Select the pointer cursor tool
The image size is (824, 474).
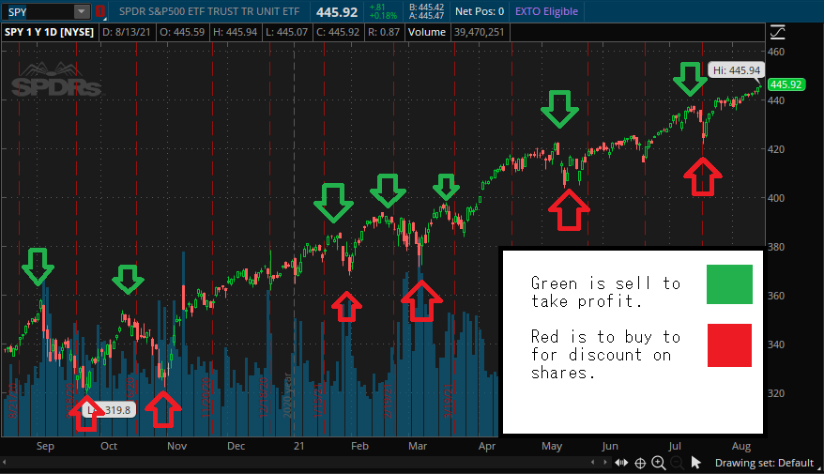(696, 463)
